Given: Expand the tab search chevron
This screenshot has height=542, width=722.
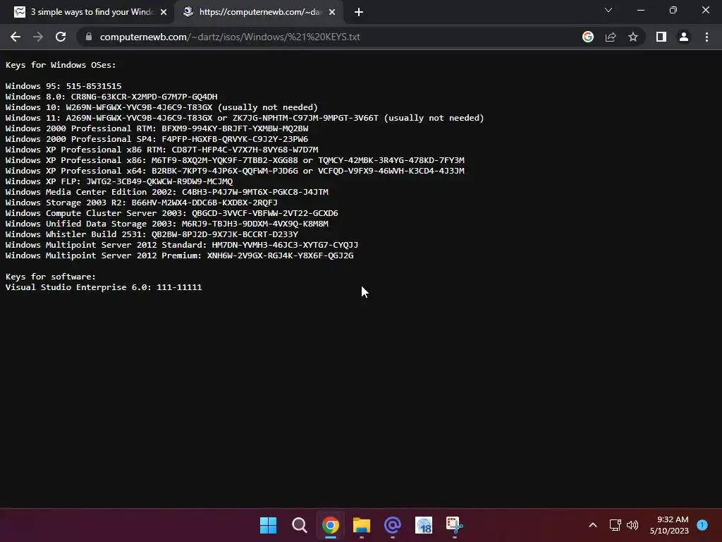Looking at the screenshot, I should [x=608, y=10].
